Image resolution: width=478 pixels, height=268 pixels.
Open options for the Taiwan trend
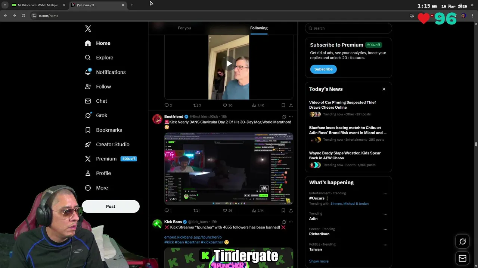(385, 245)
